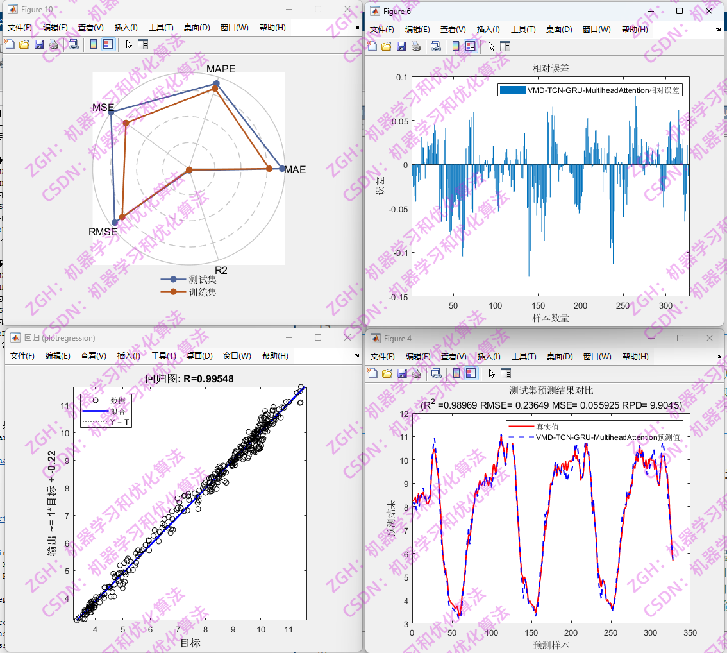Toggle Edit Plot arrow in Figure 10 toolbar
727x653 pixels.
pyautogui.click(x=129, y=44)
